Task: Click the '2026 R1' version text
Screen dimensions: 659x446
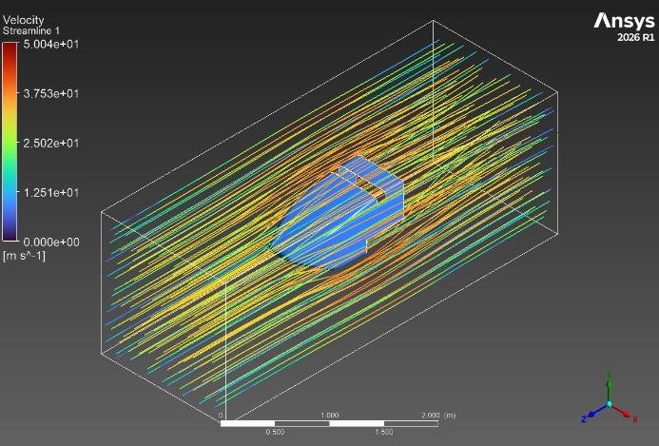Action: (636, 37)
